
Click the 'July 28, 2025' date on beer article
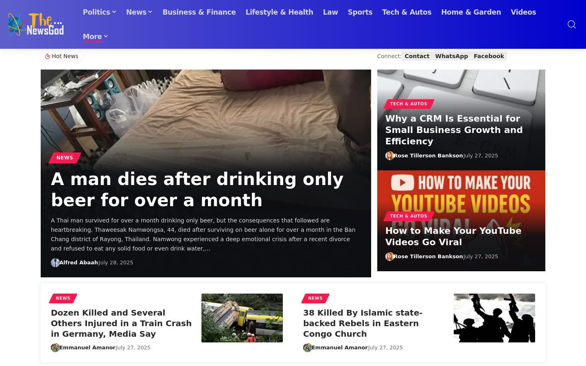pyautogui.click(x=116, y=263)
